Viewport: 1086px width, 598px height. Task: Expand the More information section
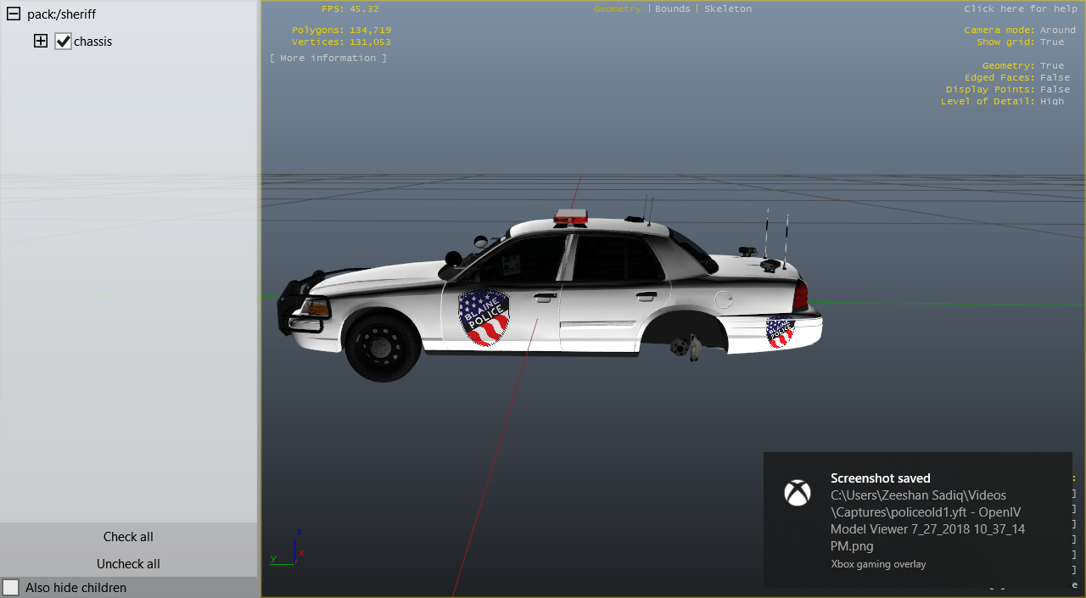(x=327, y=58)
